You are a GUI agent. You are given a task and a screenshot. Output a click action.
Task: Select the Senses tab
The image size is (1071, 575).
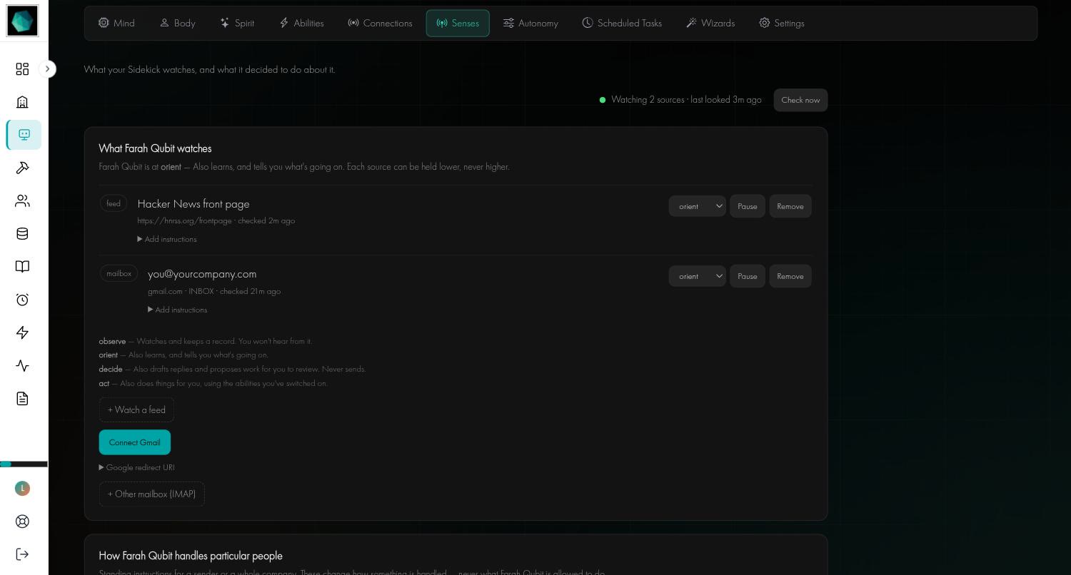[458, 24]
